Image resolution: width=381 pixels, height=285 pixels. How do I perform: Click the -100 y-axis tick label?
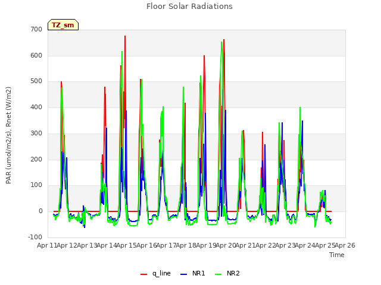click(x=35, y=237)
